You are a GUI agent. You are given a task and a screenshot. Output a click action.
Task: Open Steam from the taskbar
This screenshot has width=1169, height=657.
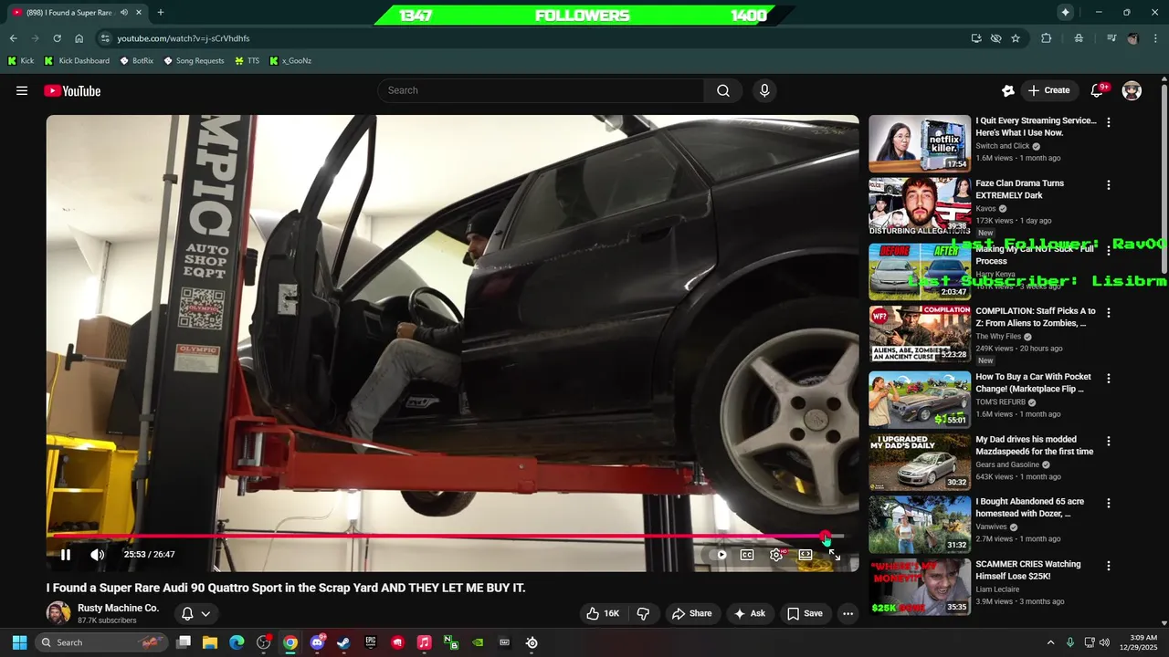coord(343,642)
